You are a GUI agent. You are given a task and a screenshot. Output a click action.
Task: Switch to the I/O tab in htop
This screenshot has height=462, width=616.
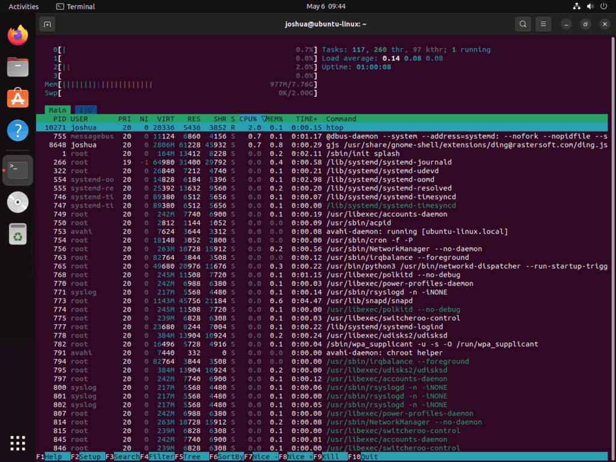85,110
